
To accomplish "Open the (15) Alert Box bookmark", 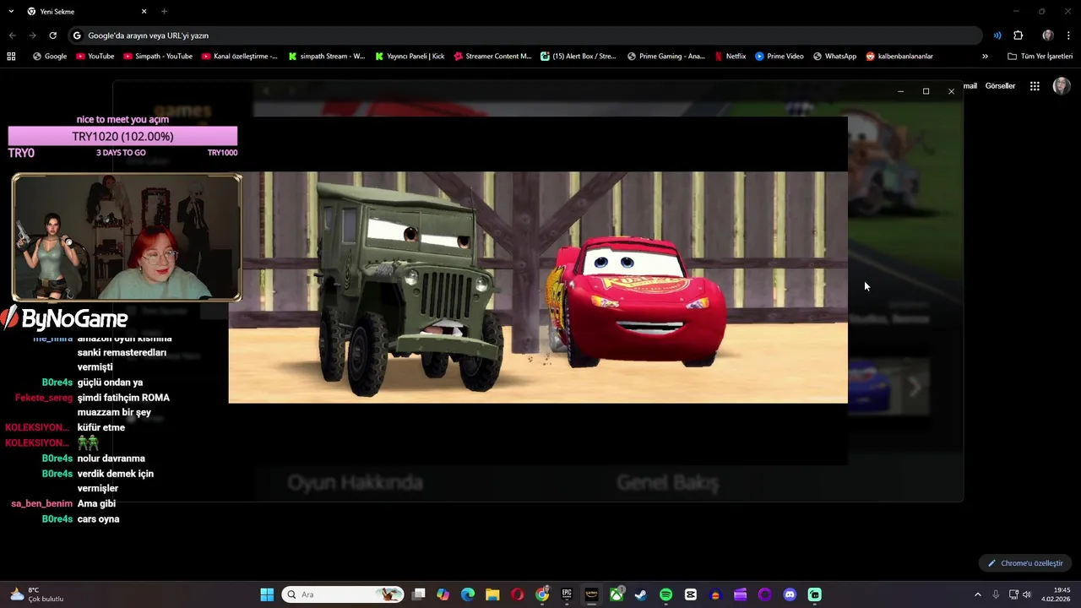I will click(x=578, y=57).
